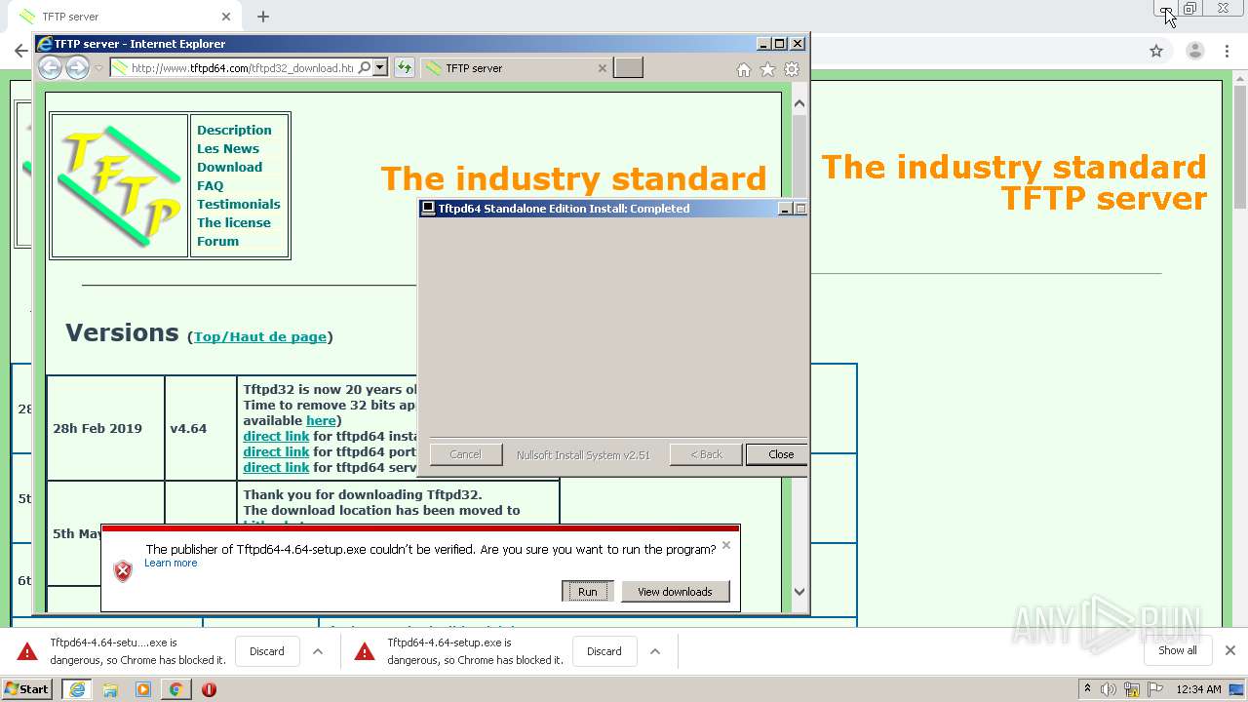
Task: Open direct link for tftpd64 service
Action: coord(276,467)
